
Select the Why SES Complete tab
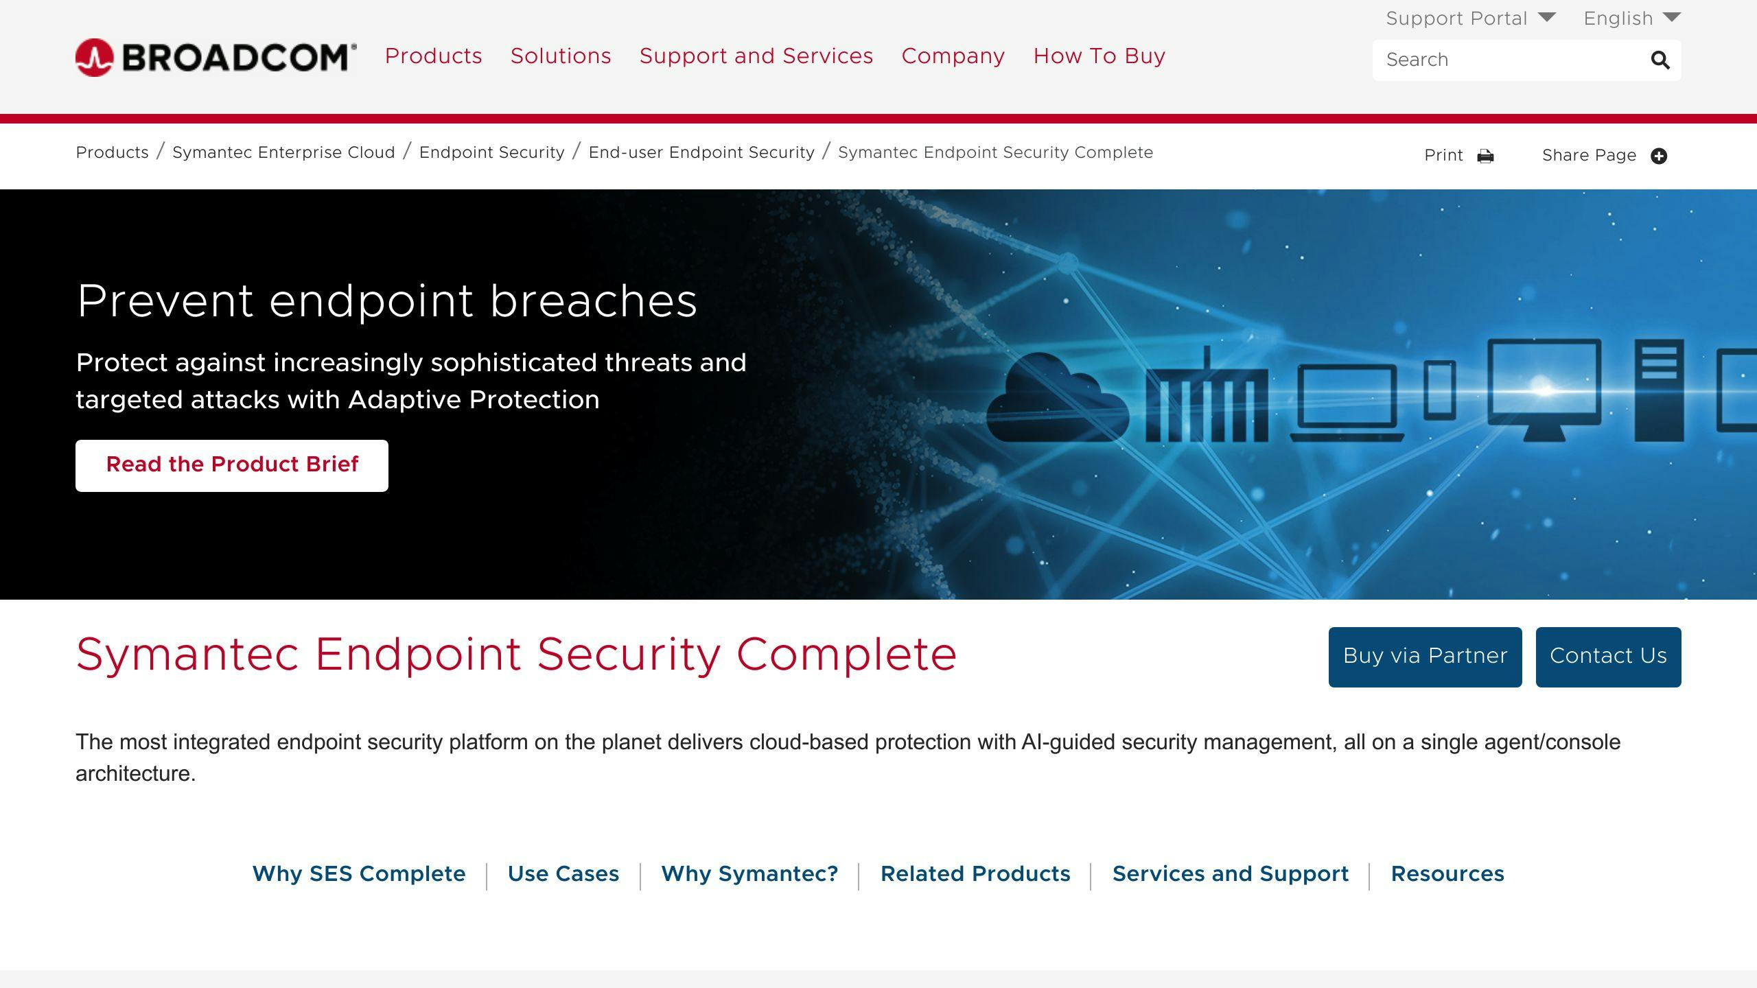coord(358,873)
